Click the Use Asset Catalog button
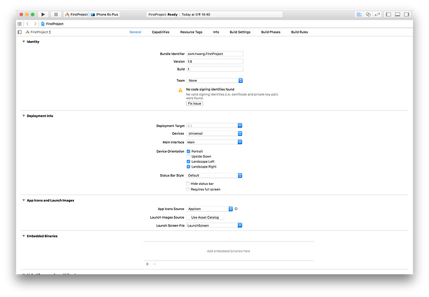429x297 pixels. [x=205, y=217]
